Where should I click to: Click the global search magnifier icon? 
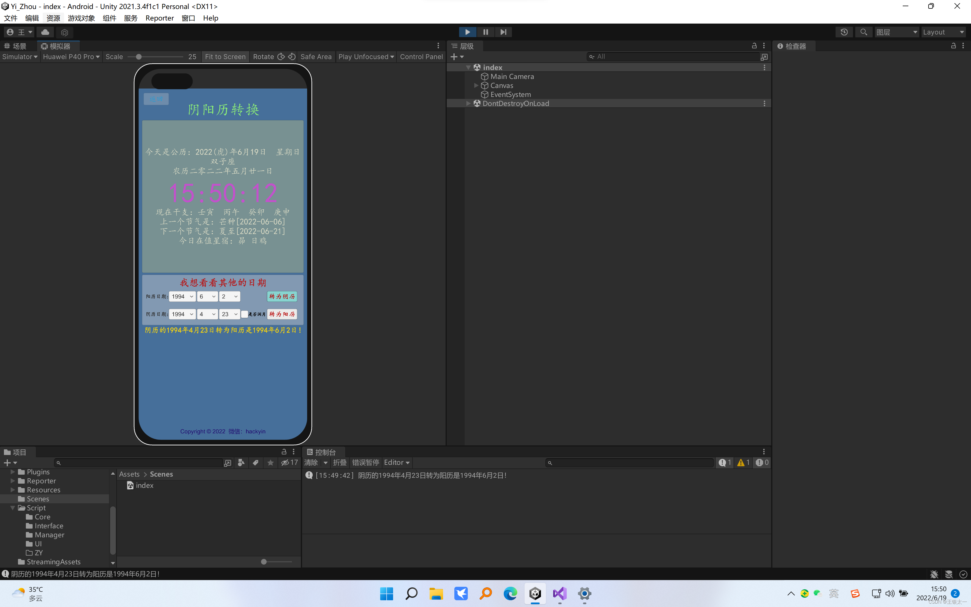pyautogui.click(x=863, y=32)
